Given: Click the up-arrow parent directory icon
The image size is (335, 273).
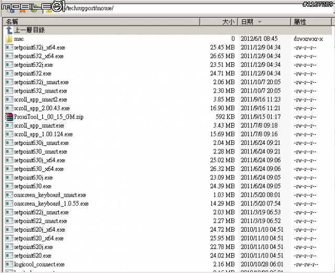Looking at the screenshot, I should click(9, 30).
